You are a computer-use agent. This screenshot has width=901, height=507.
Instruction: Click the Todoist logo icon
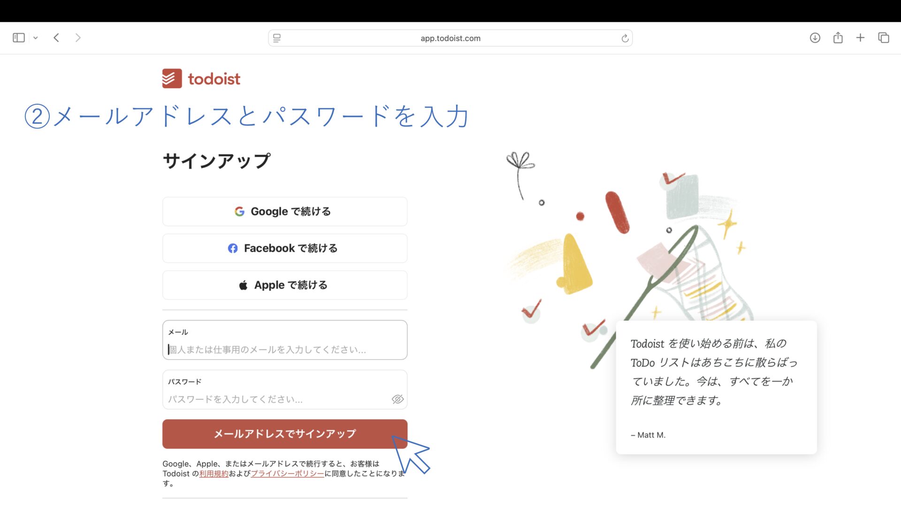point(172,78)
